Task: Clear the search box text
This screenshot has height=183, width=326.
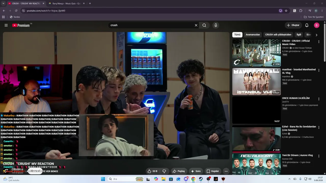Action: tap(196, 25)
